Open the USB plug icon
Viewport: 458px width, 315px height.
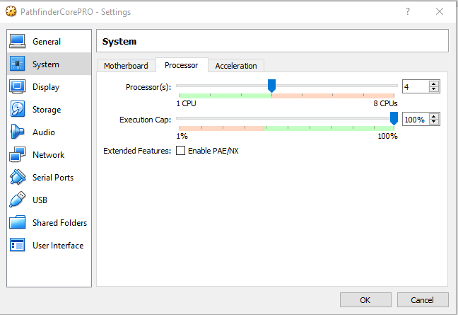[x=17, y=200]
